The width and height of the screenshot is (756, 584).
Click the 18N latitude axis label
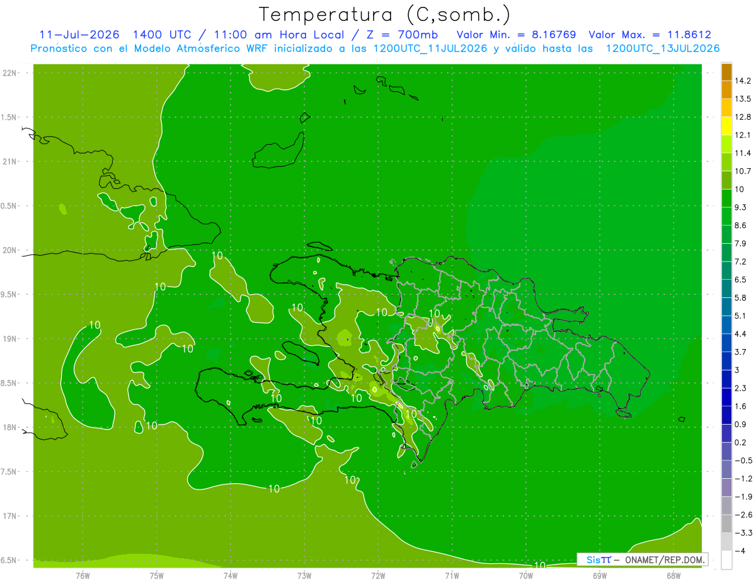coord(10,428)
